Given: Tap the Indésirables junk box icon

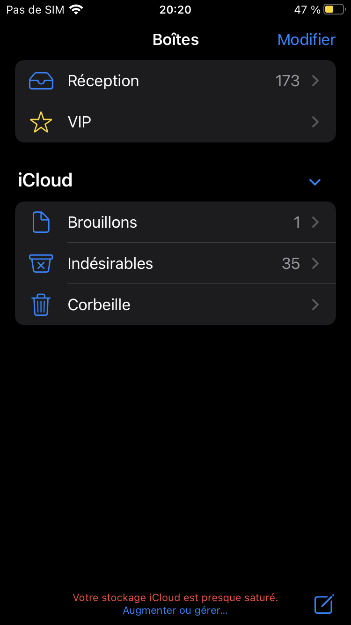Looking at the screenshot, I should (x=41, y=263).
